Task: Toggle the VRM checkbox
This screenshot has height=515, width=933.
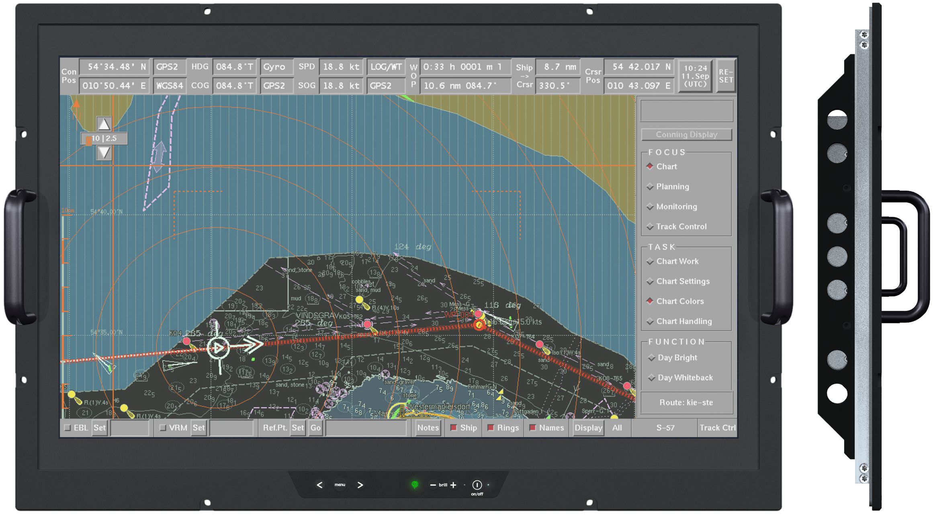Action: click(x=163, y=428)
